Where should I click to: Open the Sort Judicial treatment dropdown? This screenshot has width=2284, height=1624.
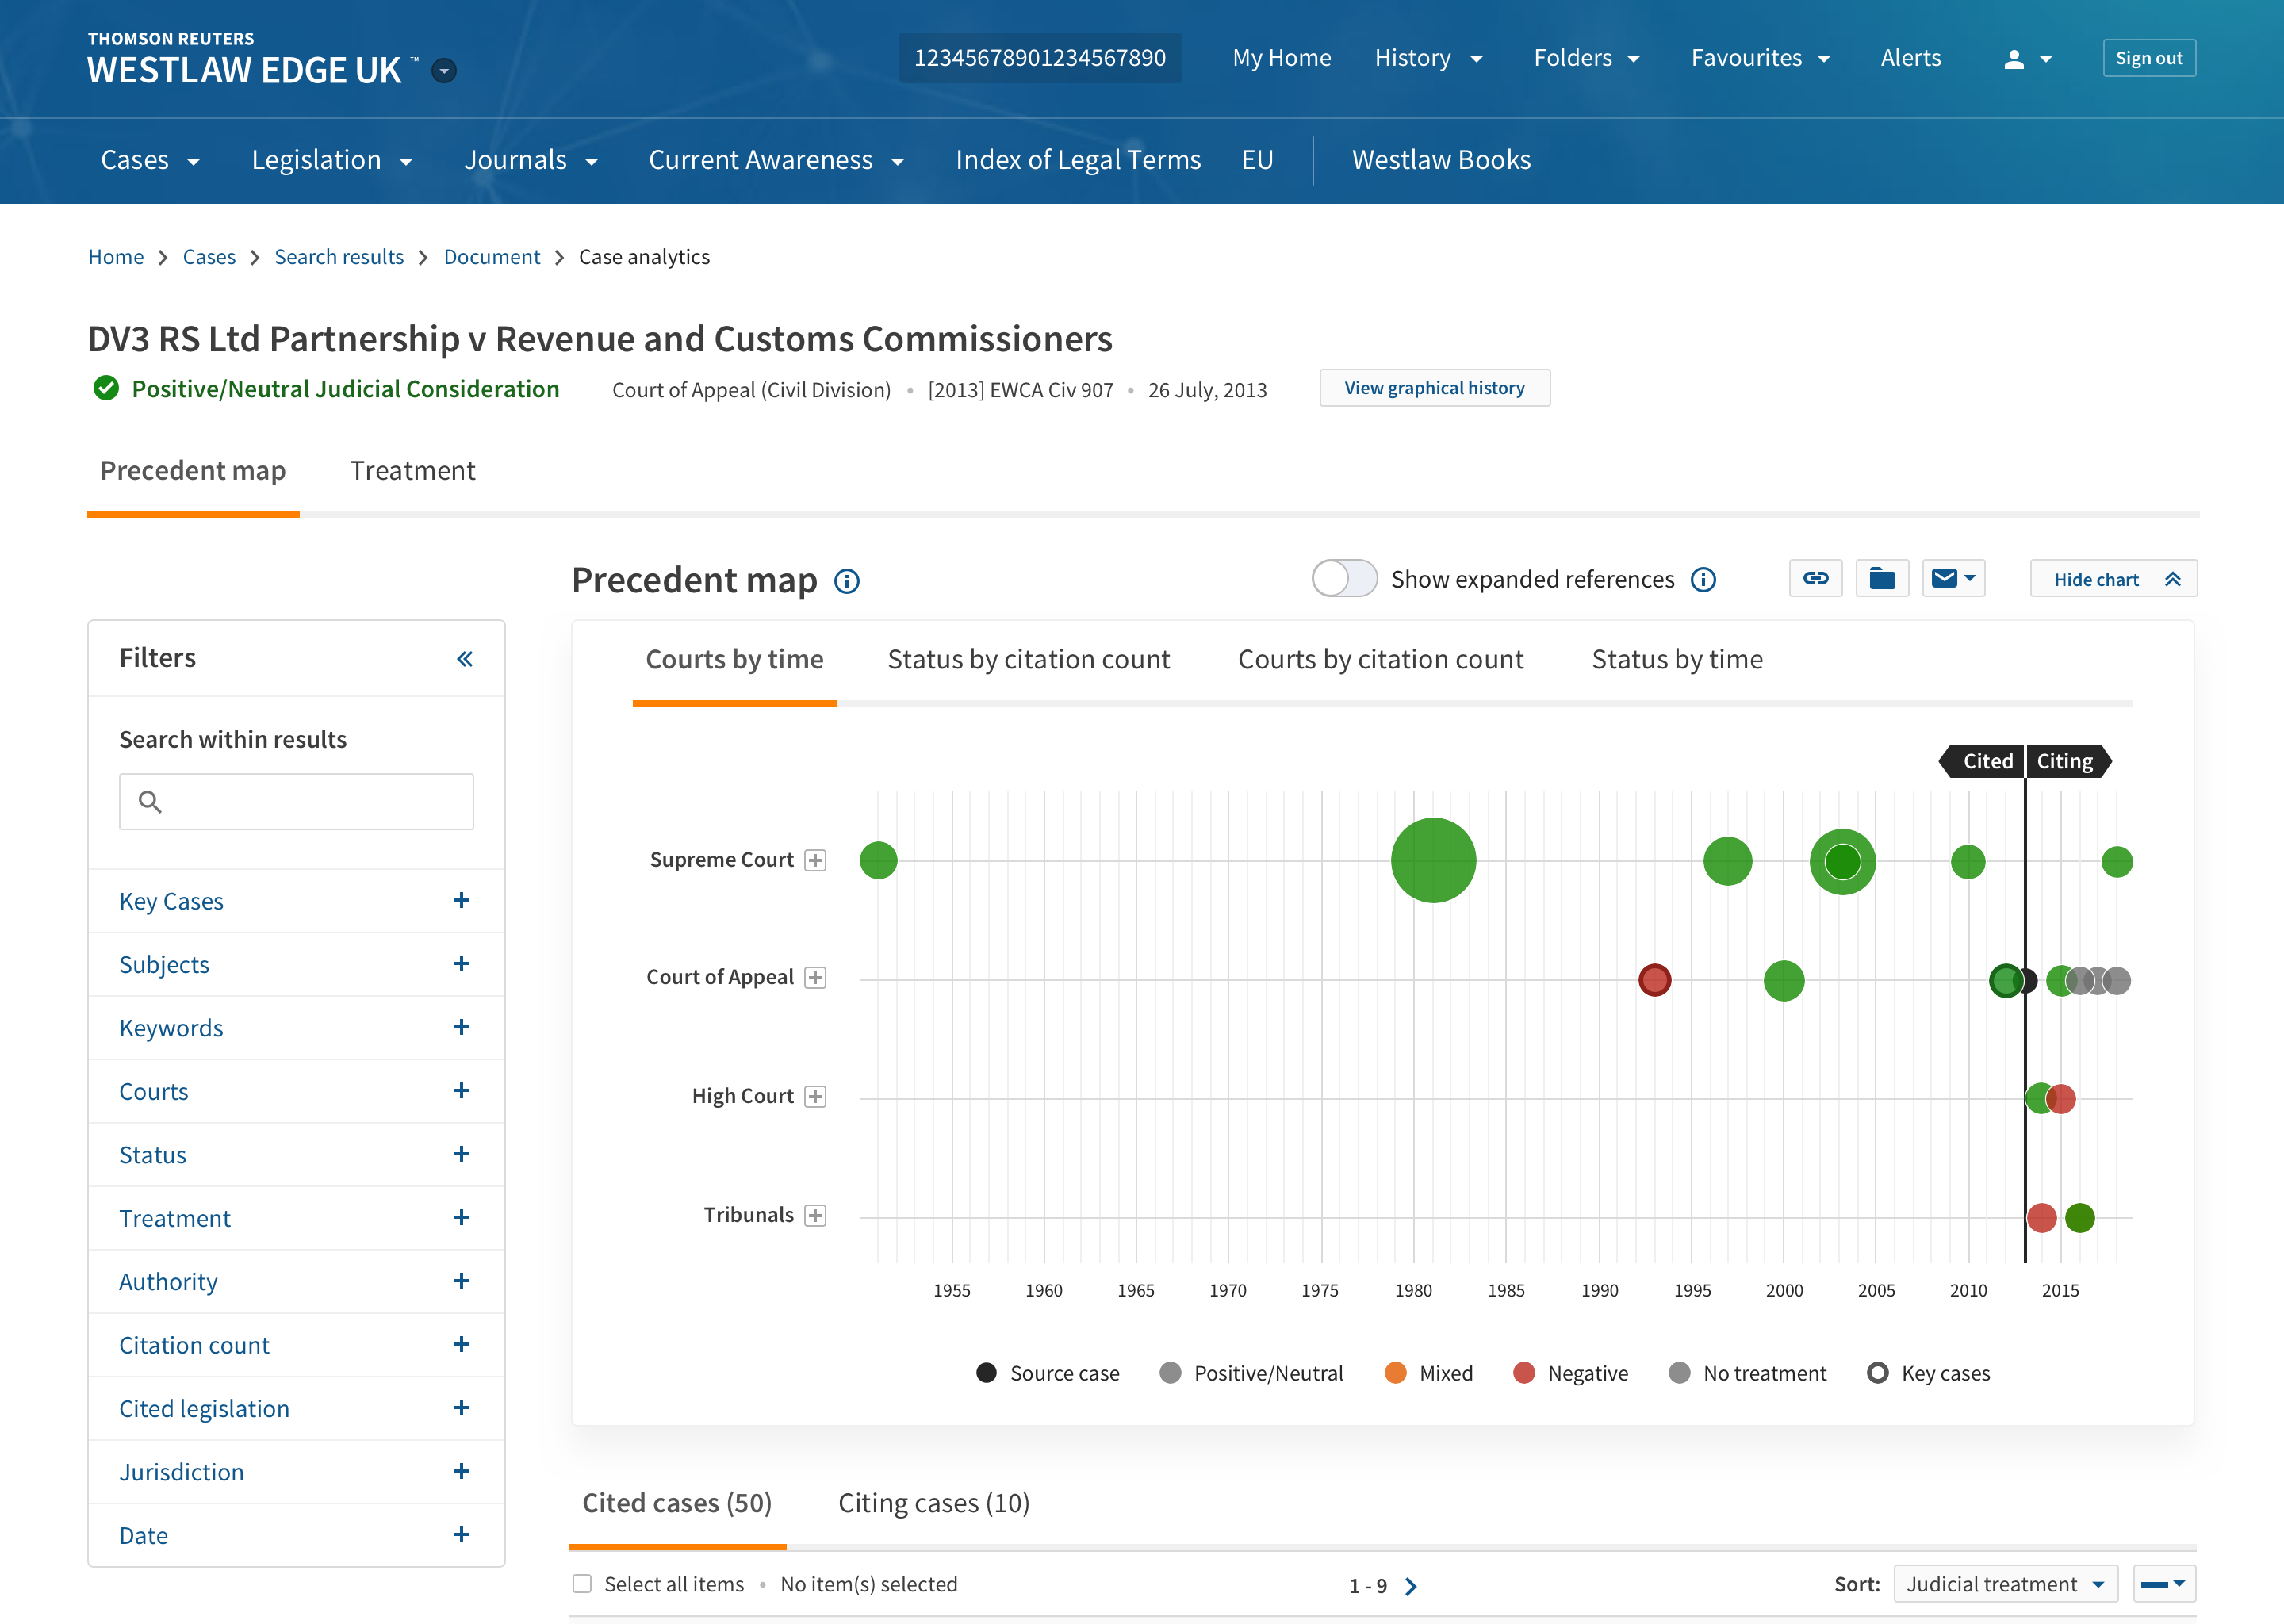coord(2005,1584)
